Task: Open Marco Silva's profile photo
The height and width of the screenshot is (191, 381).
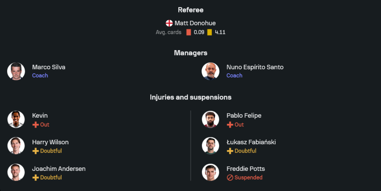Action: [16, 71]
